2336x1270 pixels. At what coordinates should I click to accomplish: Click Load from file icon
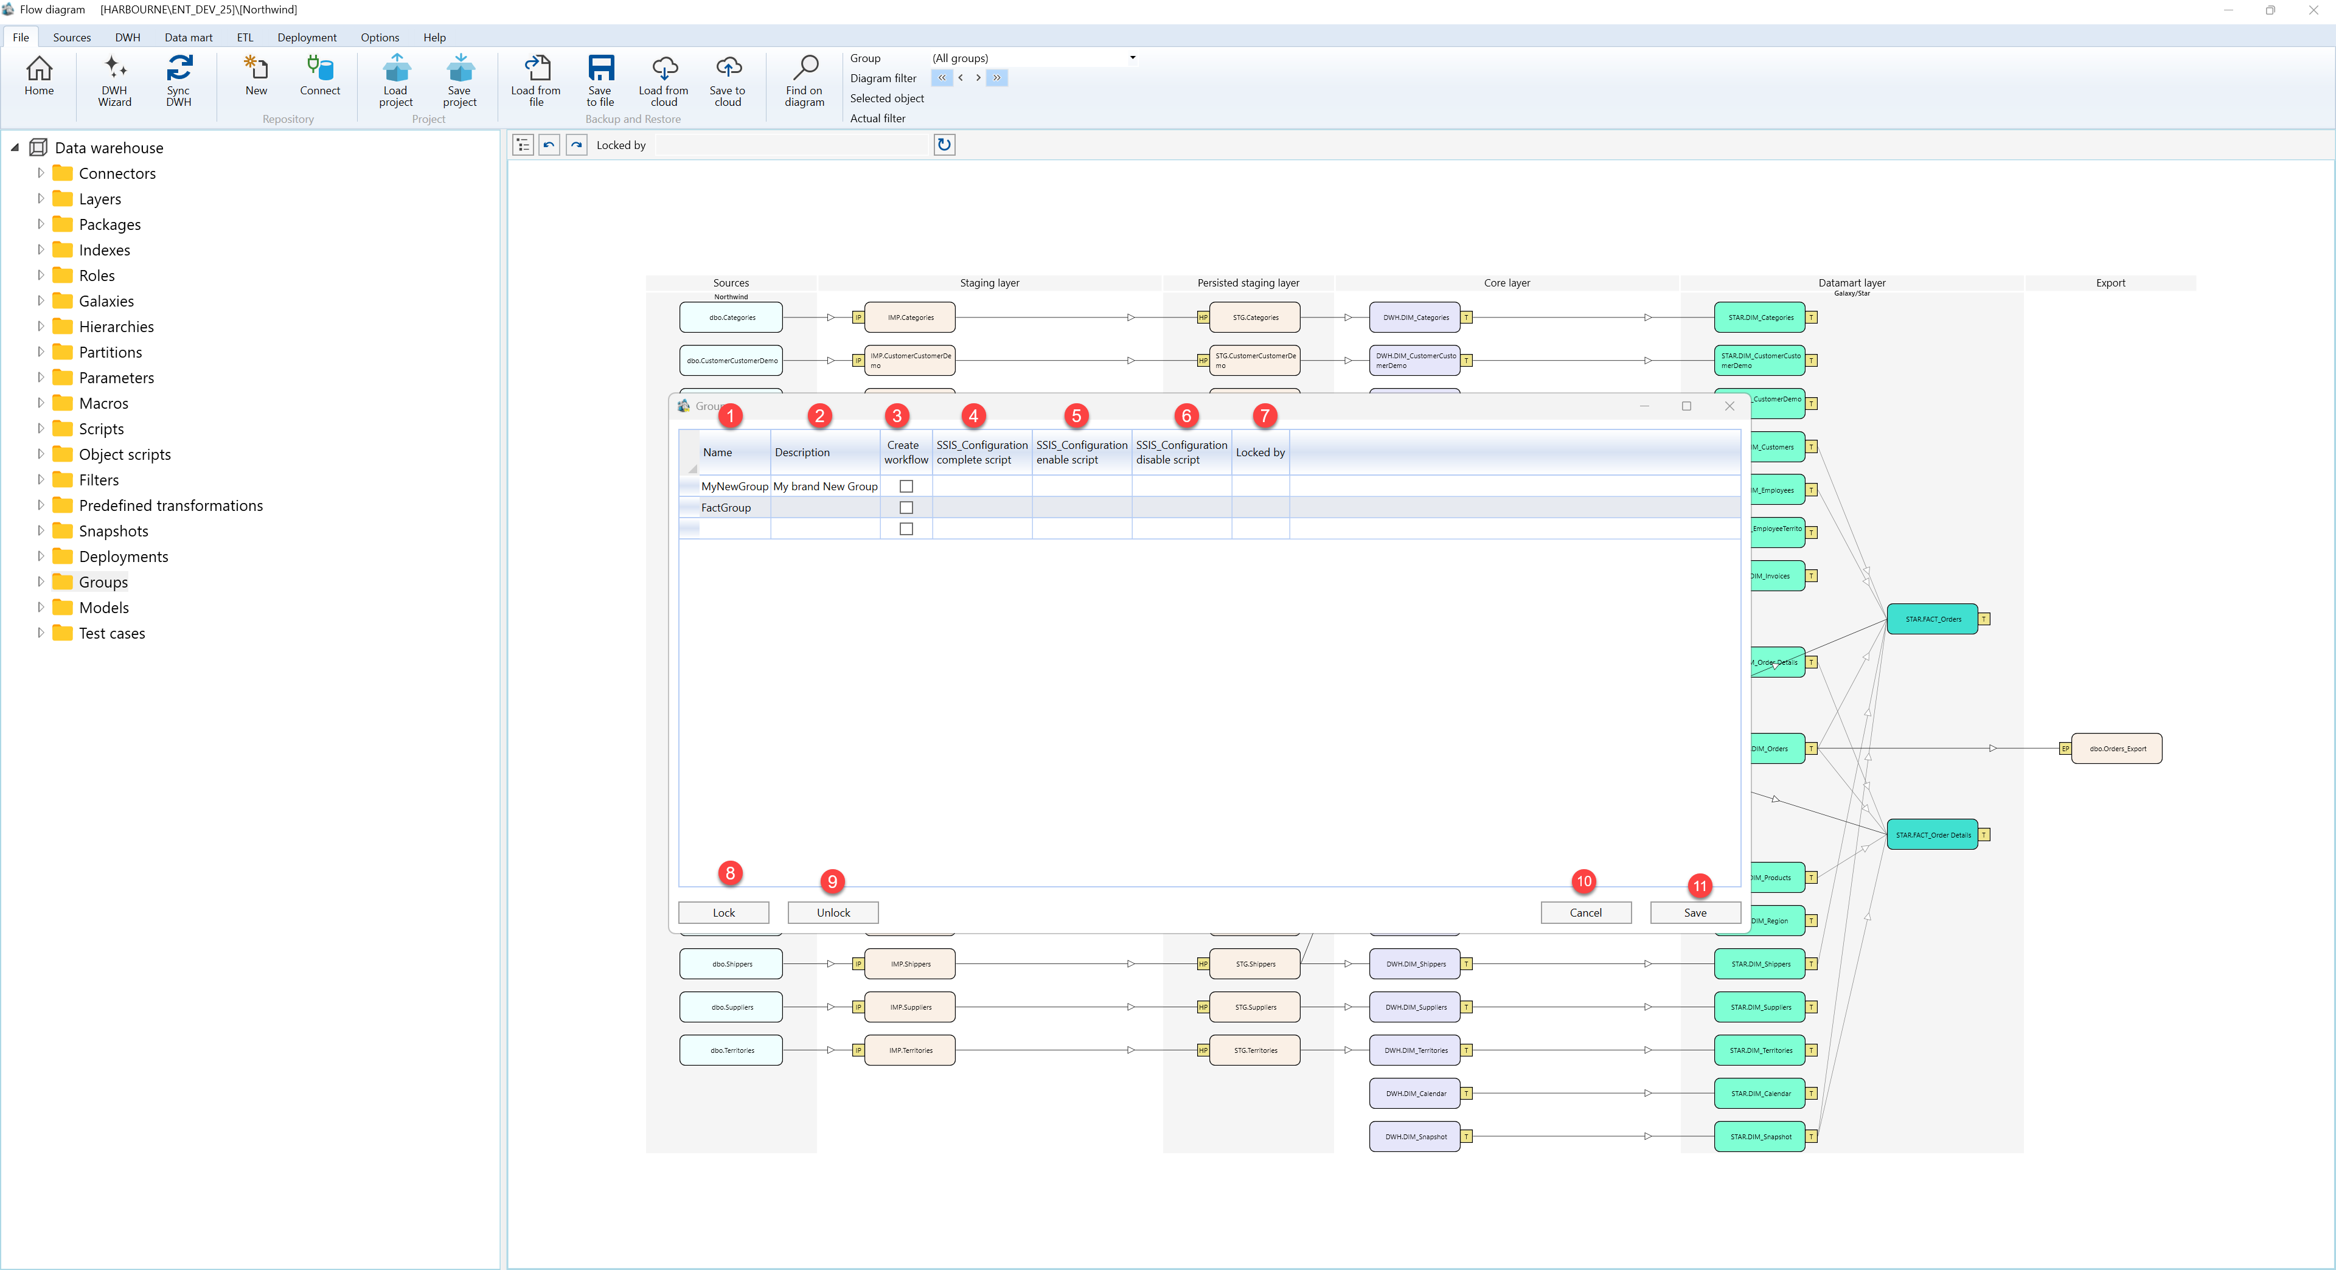click(x=536, y=81)
